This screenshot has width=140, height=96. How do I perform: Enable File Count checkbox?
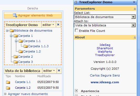pos(76,30)
